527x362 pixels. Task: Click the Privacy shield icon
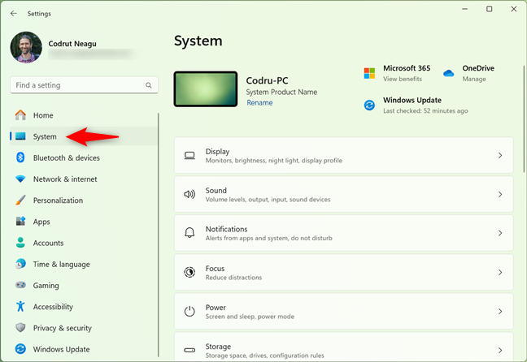20,327
